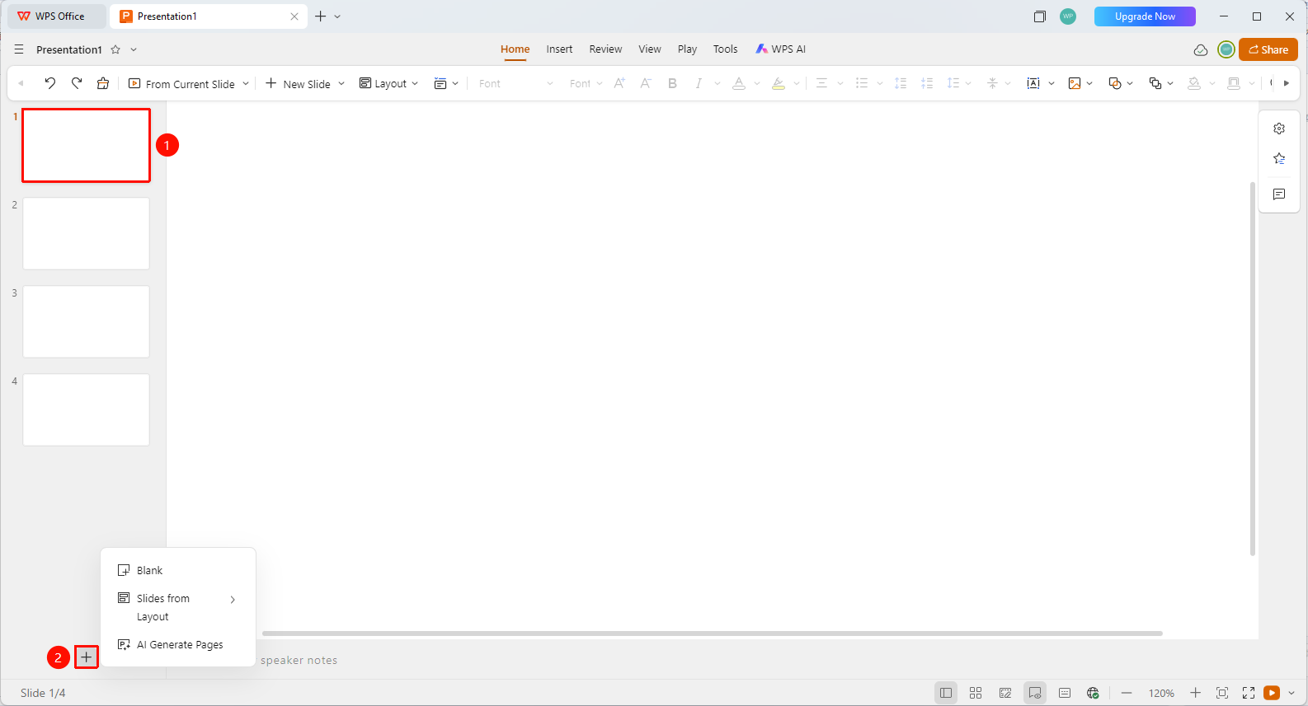Open the Review tab
This screenshot has height=706, width=1308.
[x=605, y=49]
